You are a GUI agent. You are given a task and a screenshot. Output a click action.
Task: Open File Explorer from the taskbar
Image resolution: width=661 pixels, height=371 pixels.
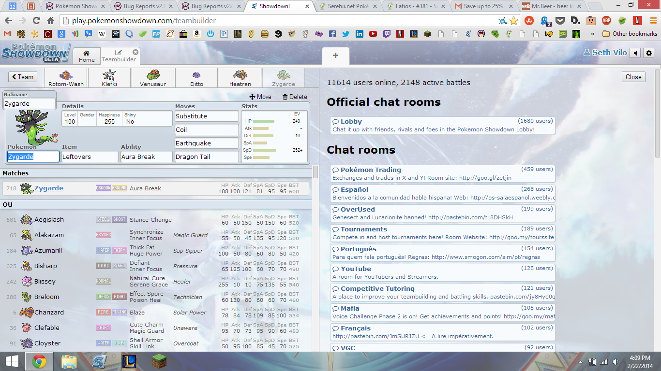coord(69,361)
